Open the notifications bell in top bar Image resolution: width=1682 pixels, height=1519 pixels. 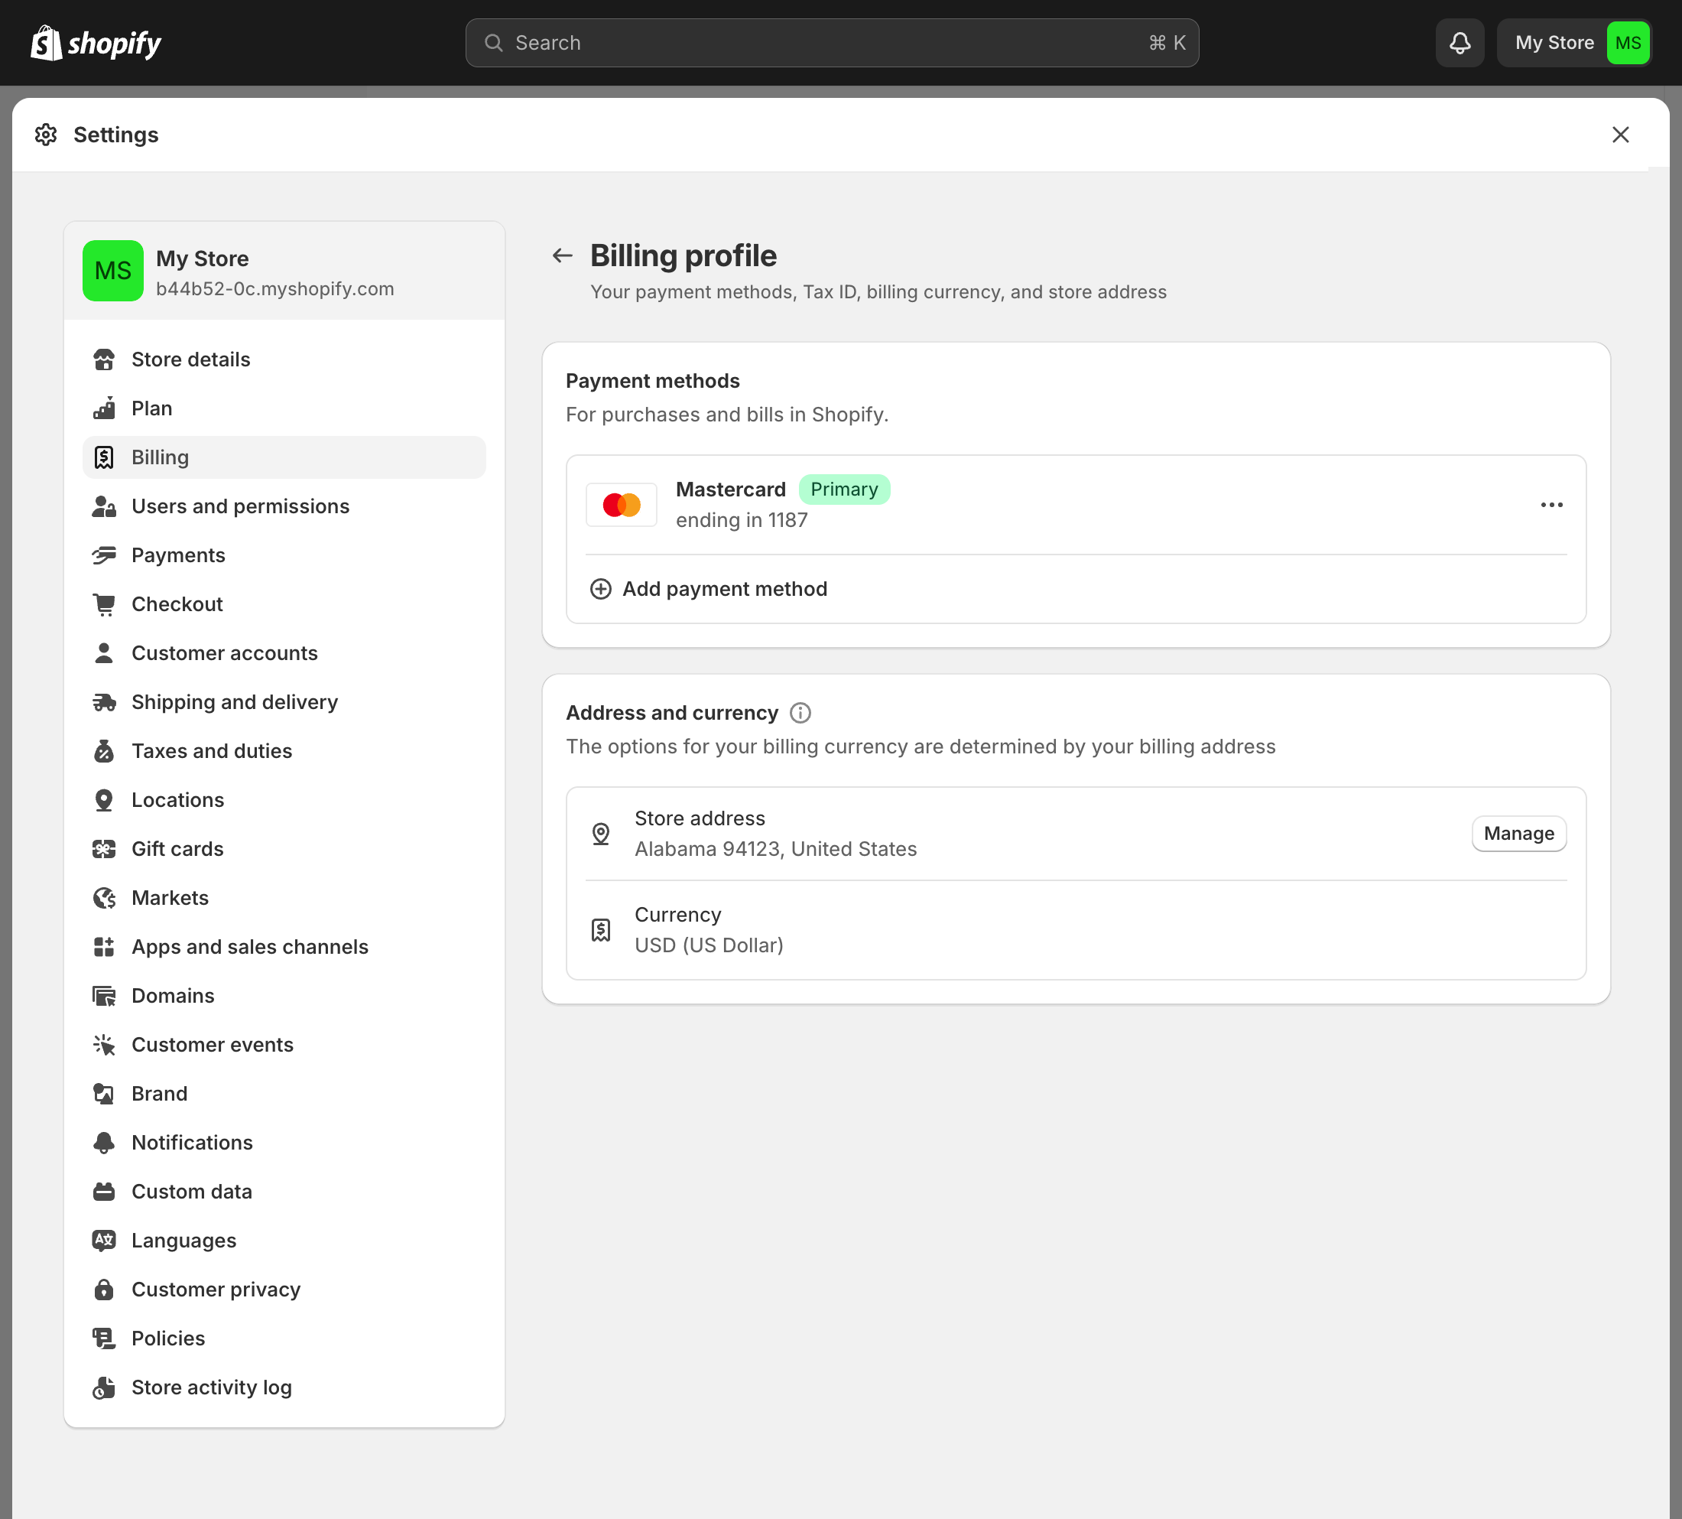point(1460,43)
